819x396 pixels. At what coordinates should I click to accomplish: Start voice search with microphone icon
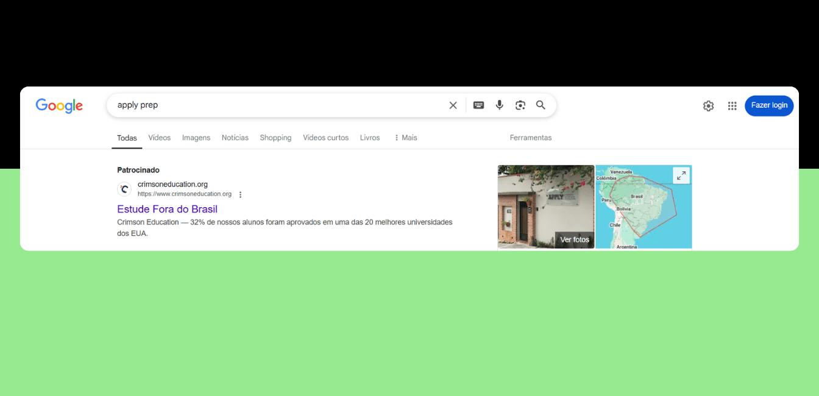pos(499,105)
